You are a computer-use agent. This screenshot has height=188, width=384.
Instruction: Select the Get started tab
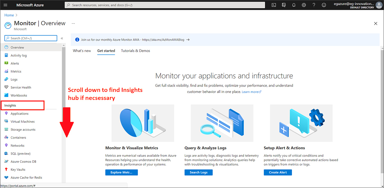[x=106, y=51]
